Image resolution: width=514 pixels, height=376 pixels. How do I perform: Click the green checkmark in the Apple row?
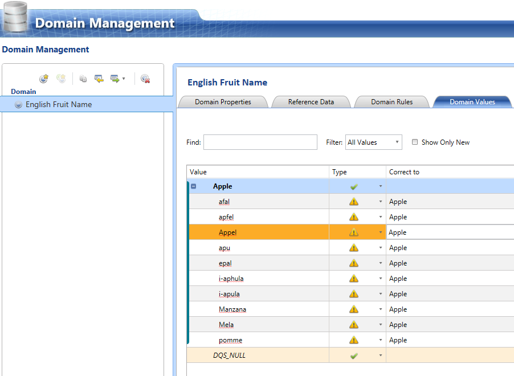pyautogui.click(x=354, y=187)
